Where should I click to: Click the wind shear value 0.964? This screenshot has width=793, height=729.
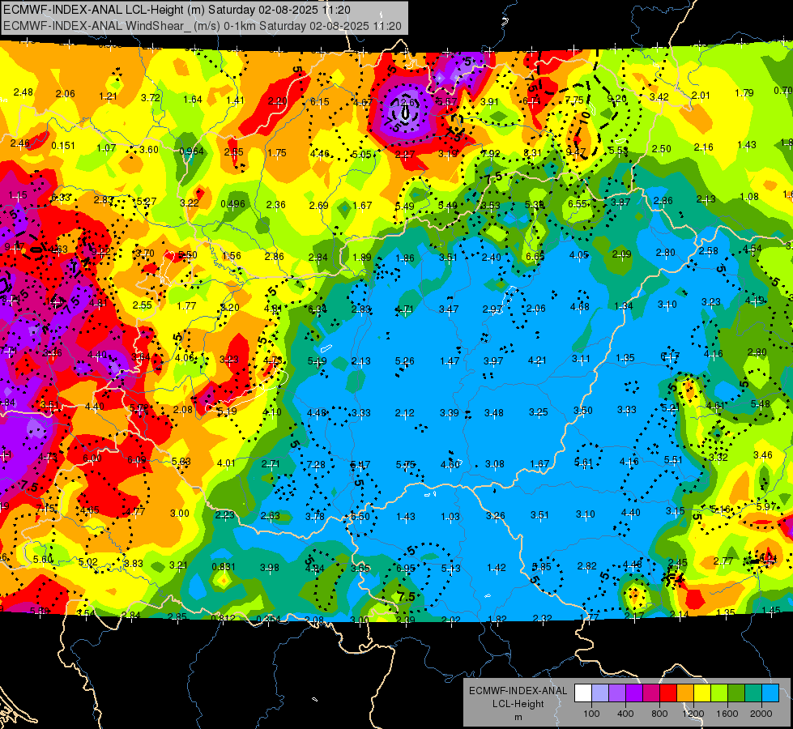coord(192,151)
